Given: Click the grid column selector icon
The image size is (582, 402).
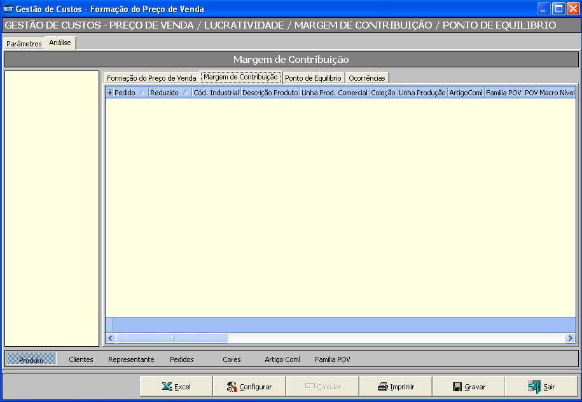Looking at the screenshot, I should click(x=109, y=93).
